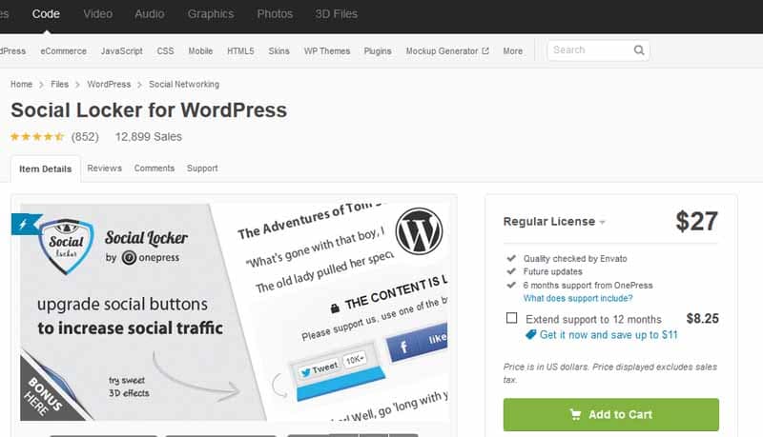The height and width of the screenshot is (437, 763).
Task: Go to Social Networking breadcrumb
Action: [184, 84]
